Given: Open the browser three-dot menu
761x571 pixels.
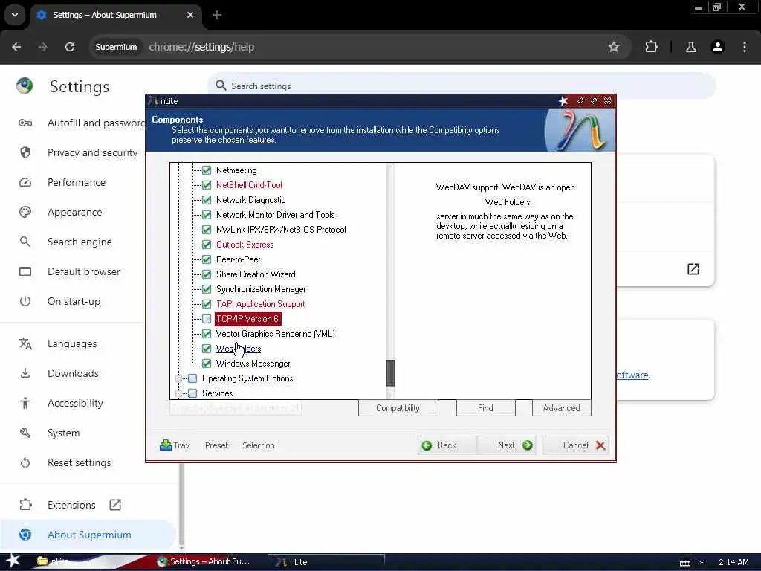Looking at the screenshot, I should pos(745,47).
